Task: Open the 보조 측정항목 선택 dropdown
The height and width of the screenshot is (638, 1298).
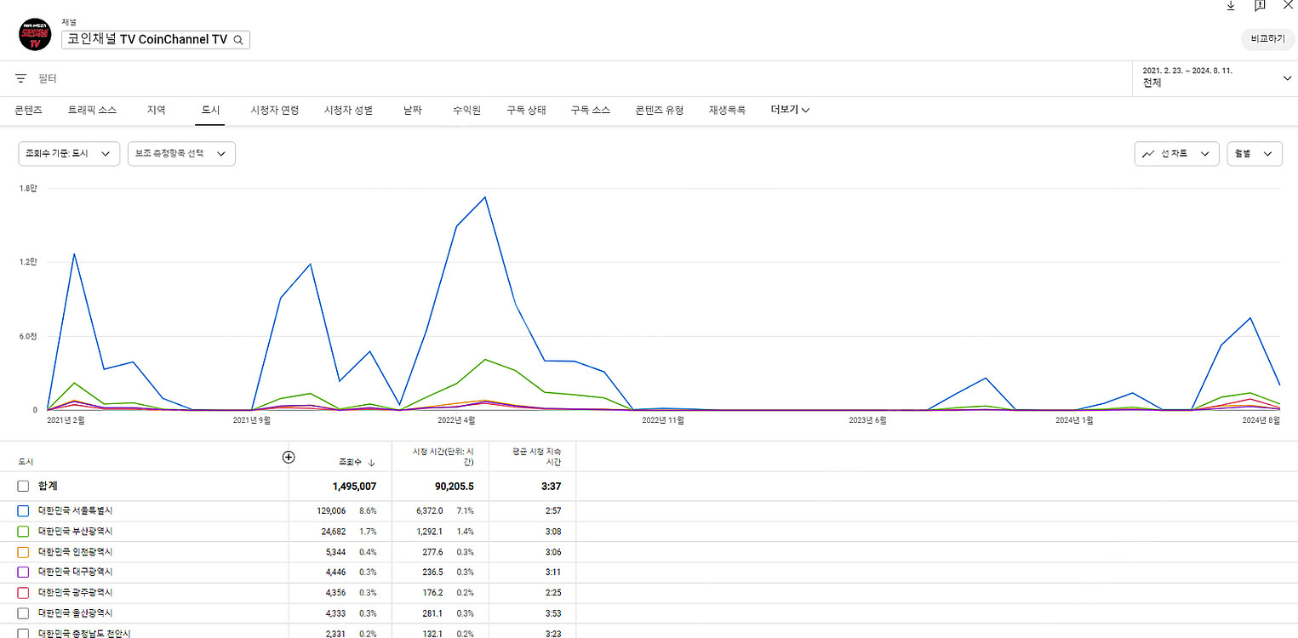Action: pos(181,154)
